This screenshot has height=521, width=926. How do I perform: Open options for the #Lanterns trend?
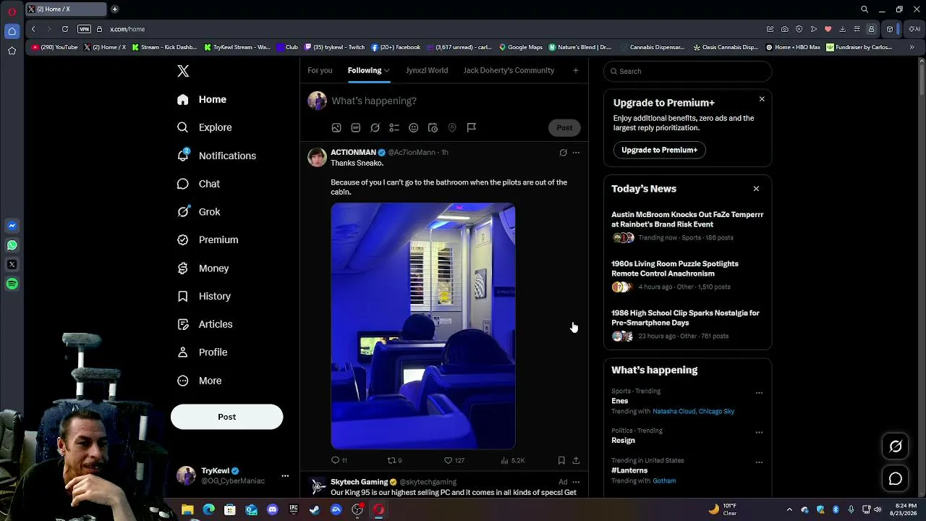(x=759, y=462)
